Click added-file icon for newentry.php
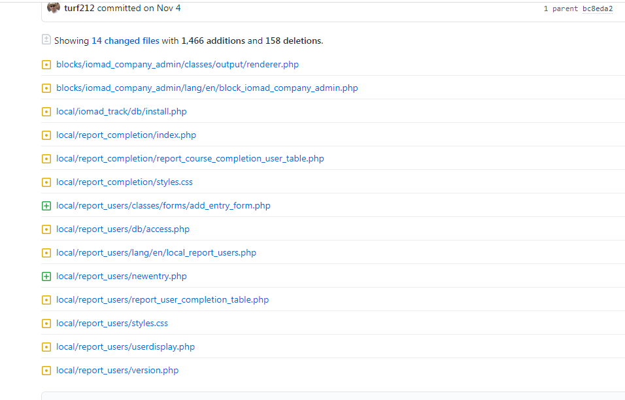625x400 pixels. 46,276
